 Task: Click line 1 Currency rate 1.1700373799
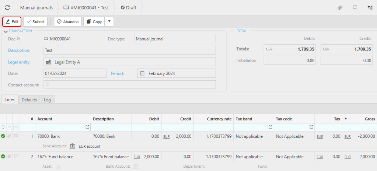point(219,136)
